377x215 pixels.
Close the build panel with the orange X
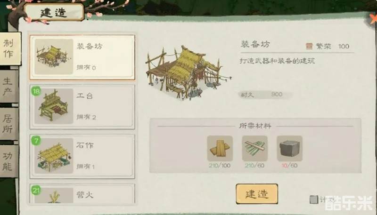coord(373,18)
